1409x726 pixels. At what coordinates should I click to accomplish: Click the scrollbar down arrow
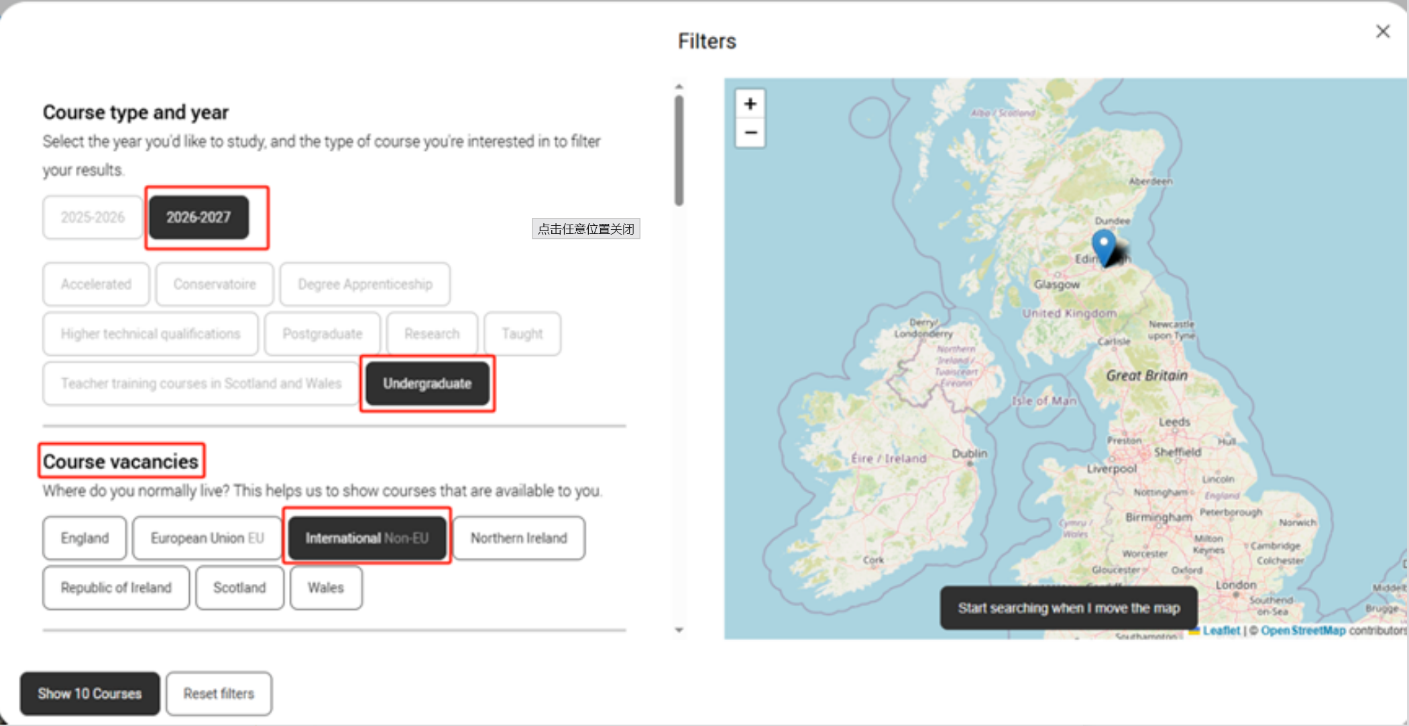679,630
